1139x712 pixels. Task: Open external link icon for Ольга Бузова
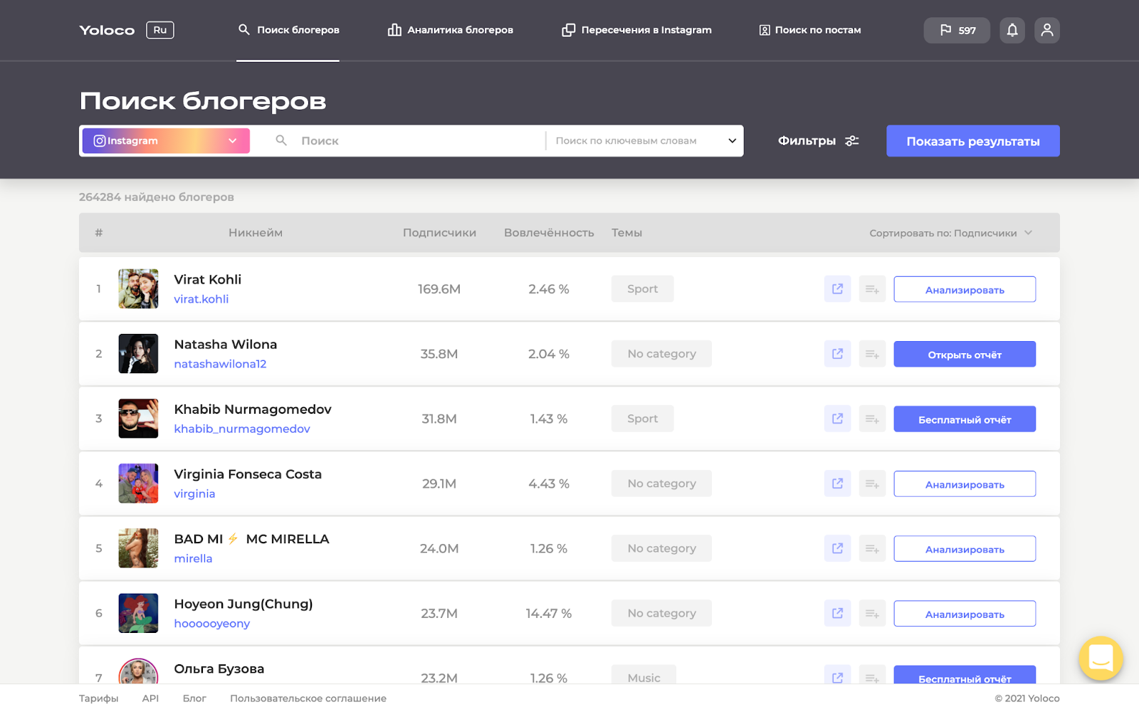pyautogui.click(x=838, y=674)
